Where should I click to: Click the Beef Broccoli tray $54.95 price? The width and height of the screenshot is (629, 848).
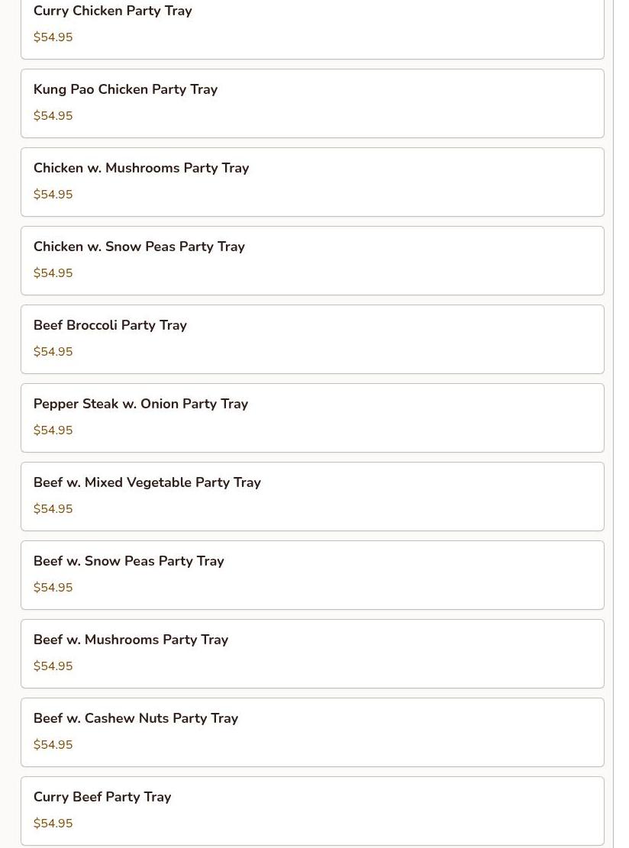pyautogui.click(x=53, y=352)
